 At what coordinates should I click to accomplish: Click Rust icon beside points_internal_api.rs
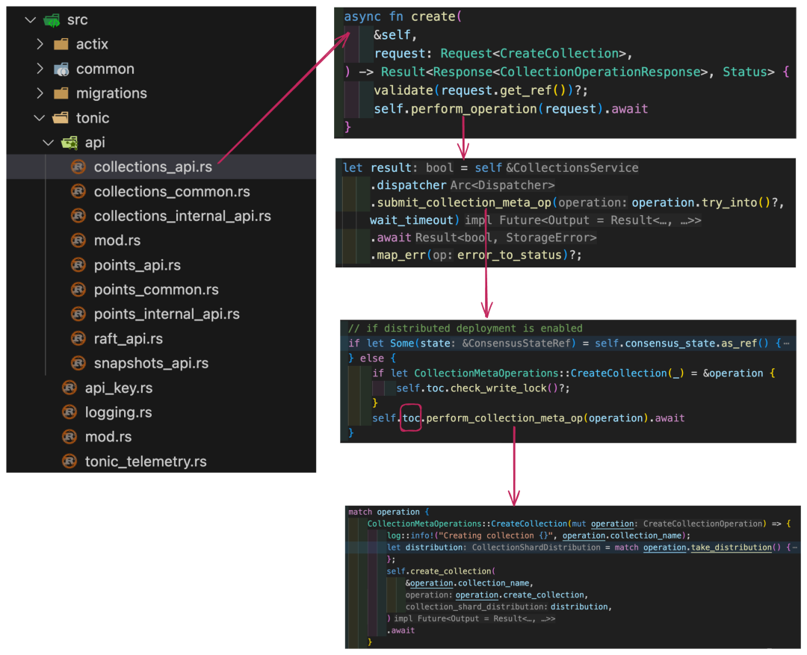click(78, 314)
